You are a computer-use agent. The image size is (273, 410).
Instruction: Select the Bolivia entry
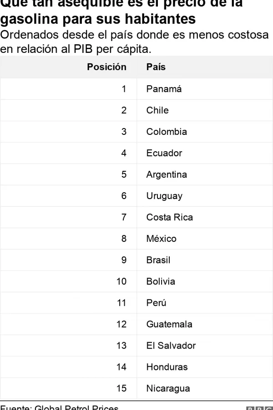161,282
